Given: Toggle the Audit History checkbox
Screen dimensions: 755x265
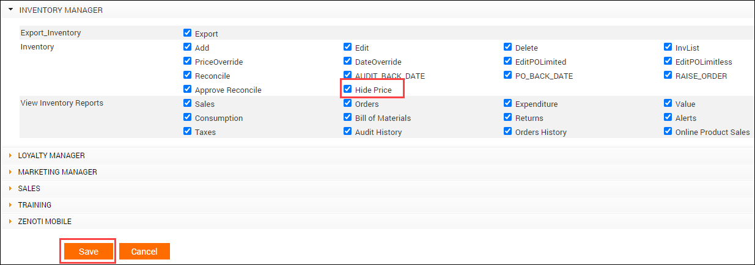Looking at the screenshot, I should 348,131.
